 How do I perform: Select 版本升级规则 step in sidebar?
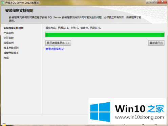coord(11,48)
